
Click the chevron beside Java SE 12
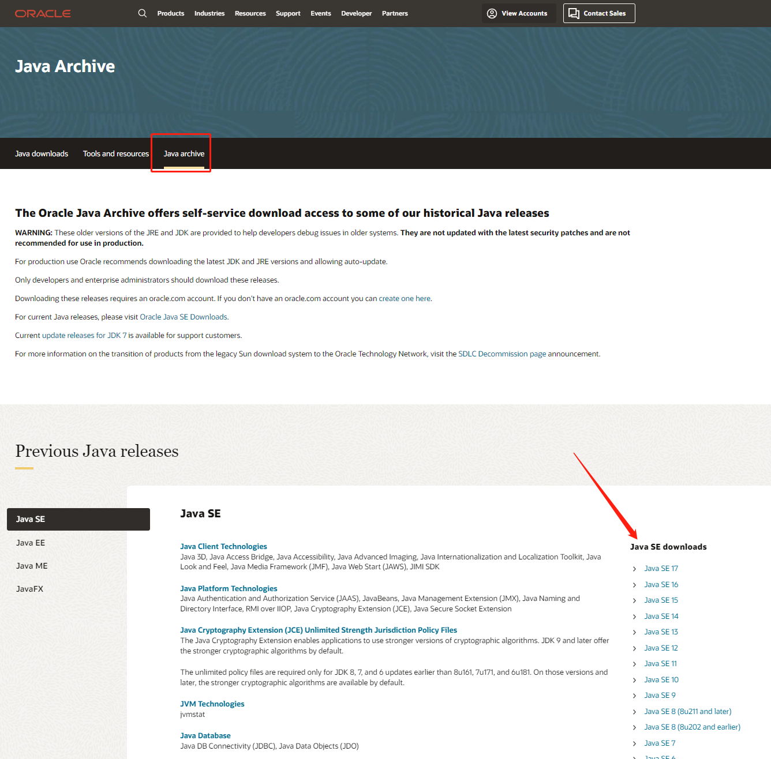pos(634,648)
